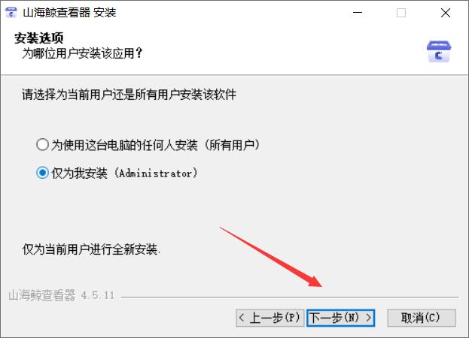
Task: Minimize the installer window
Action: tap(358, 13)
